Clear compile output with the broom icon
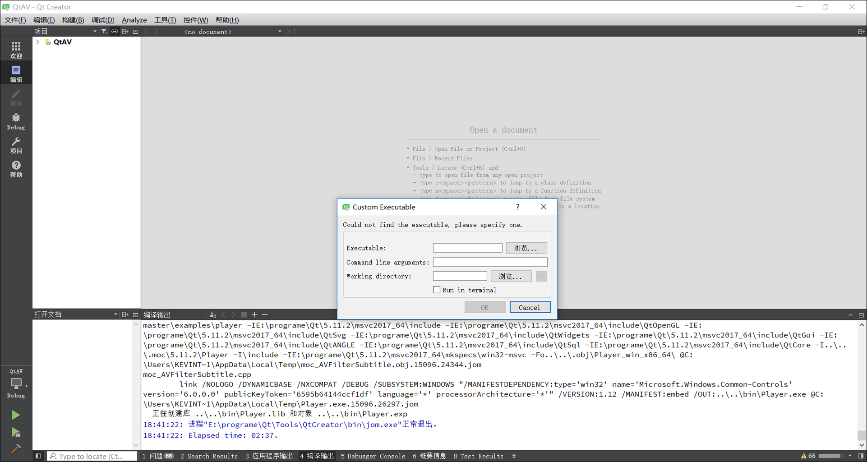 (x=212, y=314)
